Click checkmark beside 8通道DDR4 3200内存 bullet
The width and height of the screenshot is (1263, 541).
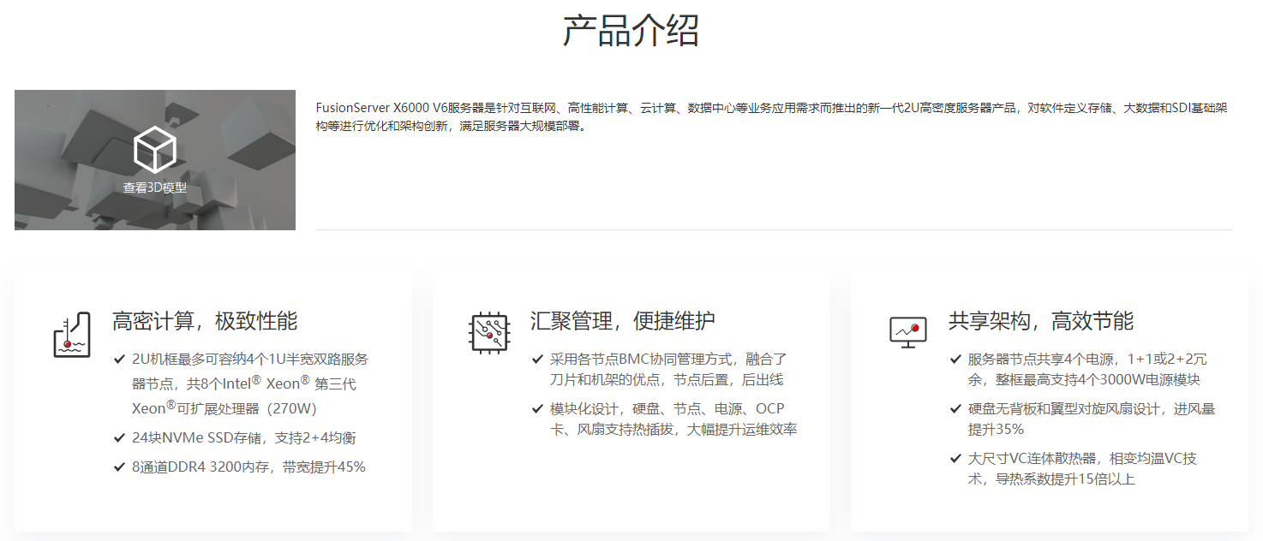pos(119,467)
